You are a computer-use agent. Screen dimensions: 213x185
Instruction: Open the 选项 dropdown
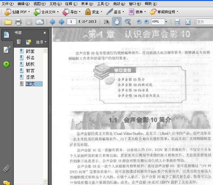[41, 42]
